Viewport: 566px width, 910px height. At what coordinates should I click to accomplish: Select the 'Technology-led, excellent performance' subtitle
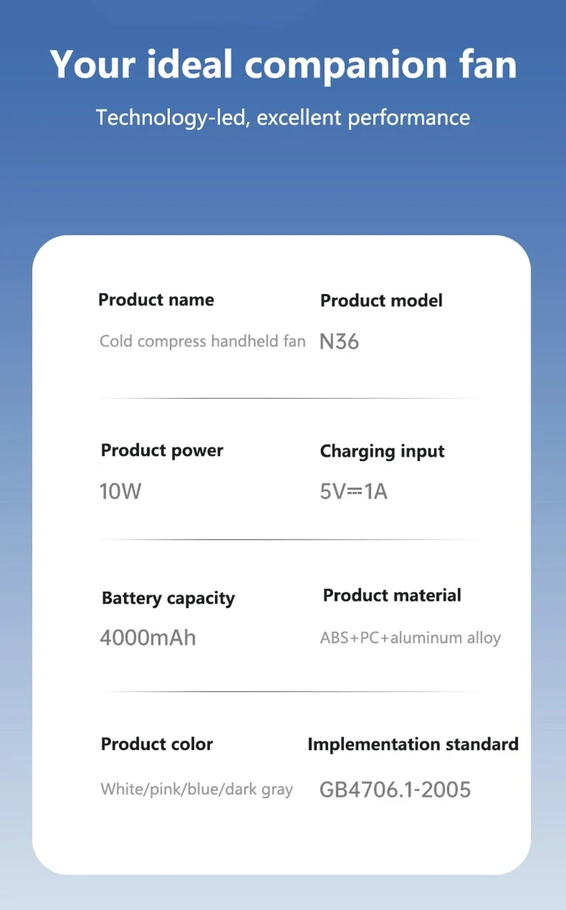[283, 117]
